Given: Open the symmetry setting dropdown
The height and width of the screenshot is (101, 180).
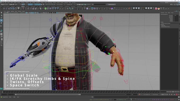Looking at the screenshot, I should click(x=69, y=4).
